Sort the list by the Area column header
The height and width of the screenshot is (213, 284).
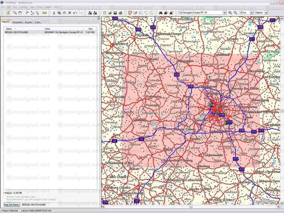pyautogui.click(x=65, y=29)
